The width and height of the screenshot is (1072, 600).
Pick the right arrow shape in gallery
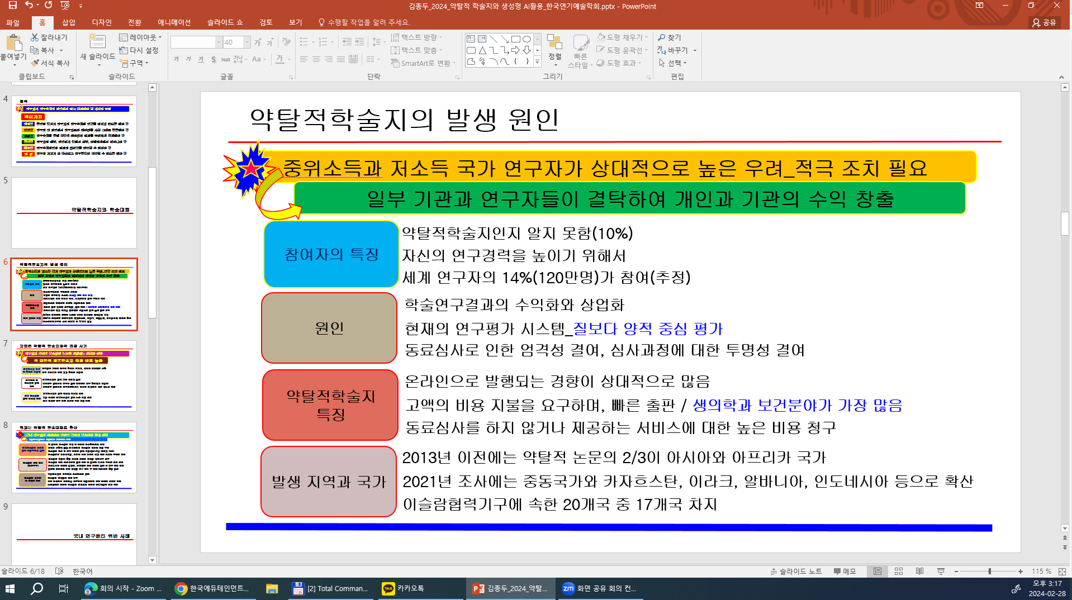tap(515, 50)
